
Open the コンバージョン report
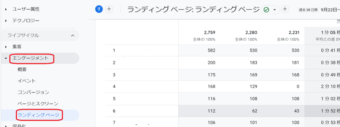(33, 93)
